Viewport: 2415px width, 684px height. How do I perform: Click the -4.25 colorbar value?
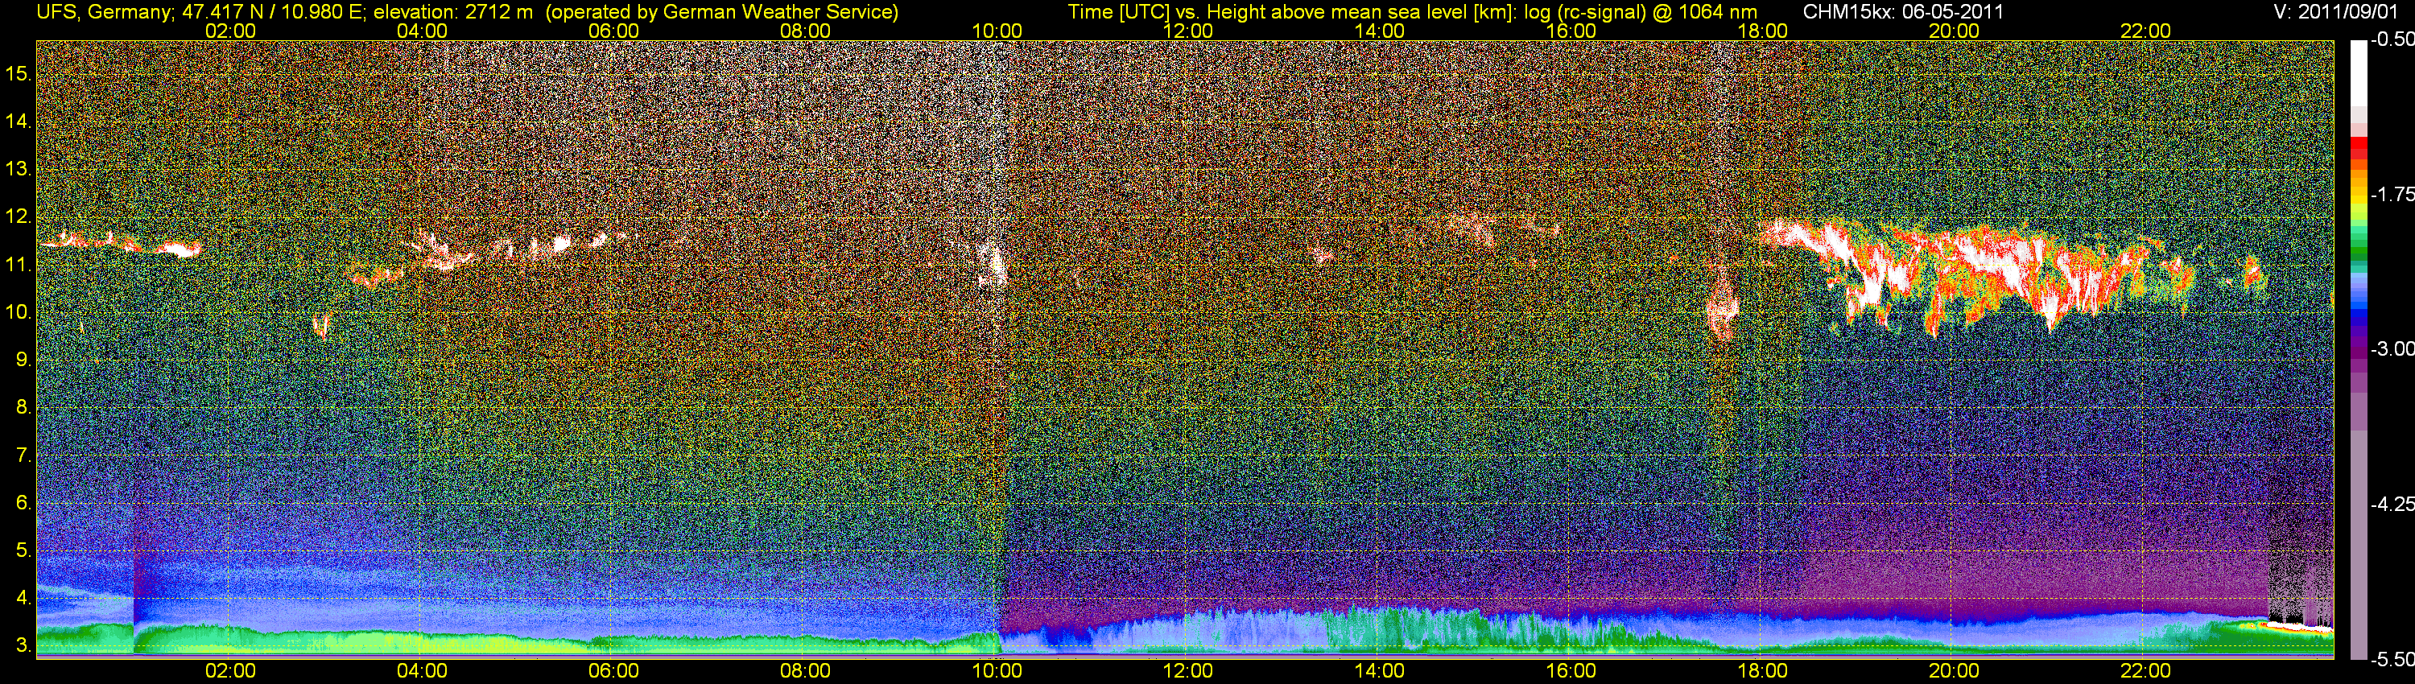[x=2392, y=504]
